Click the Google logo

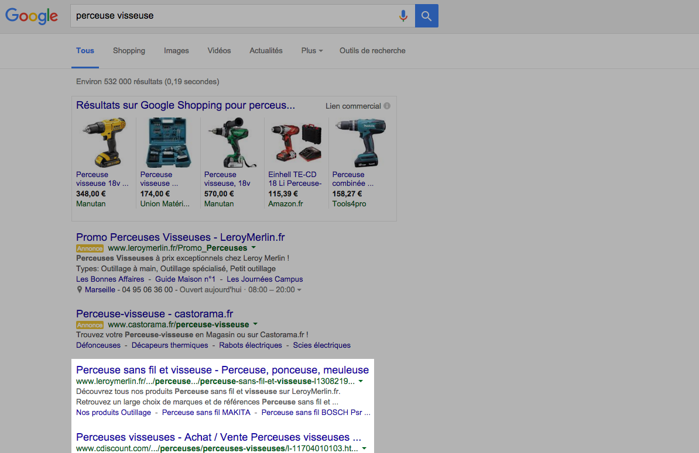[x=32, y=16]
